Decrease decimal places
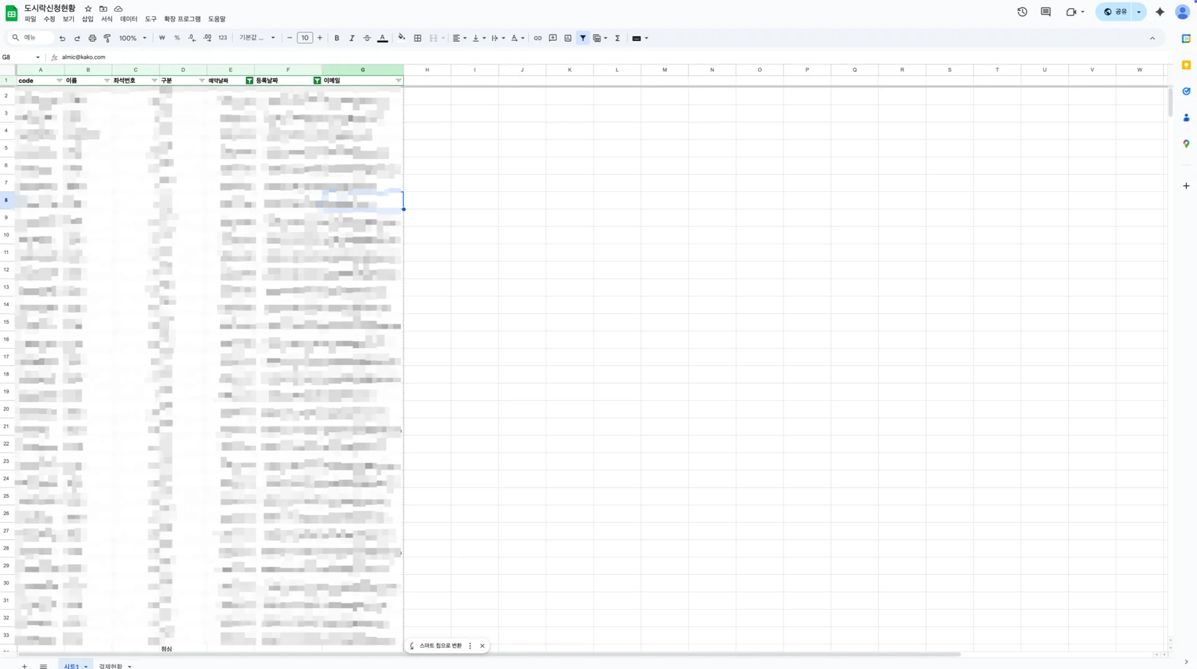Image resolution: width=1197 pixels, height=669 pixels. pos(192,38)
